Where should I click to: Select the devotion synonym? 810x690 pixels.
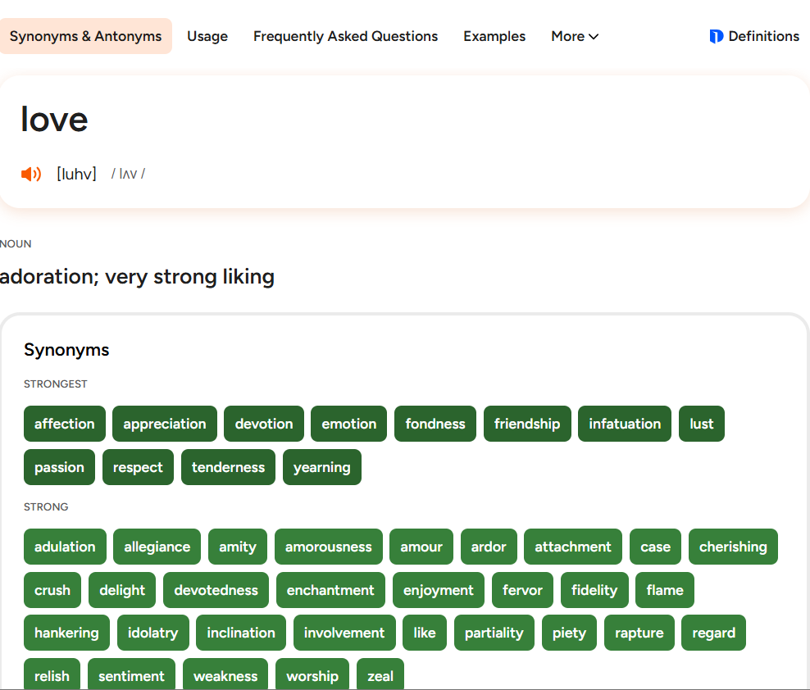[264, 424]
